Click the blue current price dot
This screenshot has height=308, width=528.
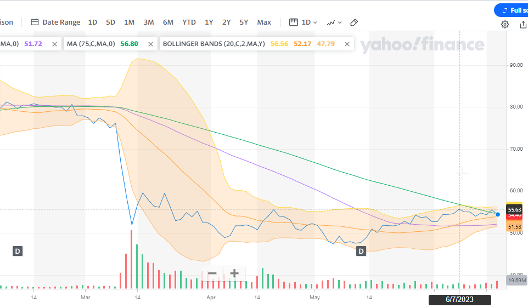pyautogui.click(x=498, y=214)
